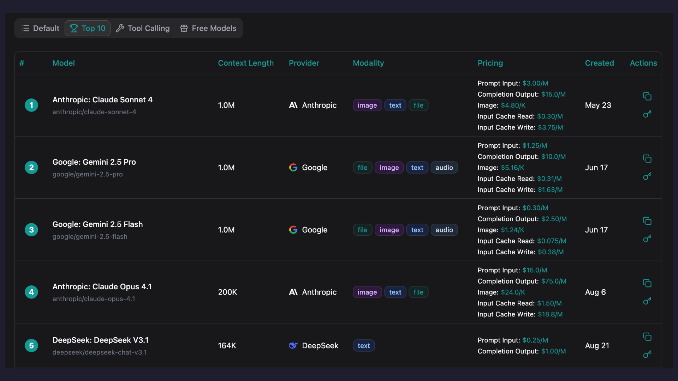Show the Free Models tab
This screenshot has width=678, height=381.
pyautogui.click(x=208, y=28)
